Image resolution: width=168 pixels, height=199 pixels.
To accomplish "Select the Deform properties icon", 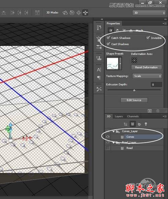I will [117, 31].
